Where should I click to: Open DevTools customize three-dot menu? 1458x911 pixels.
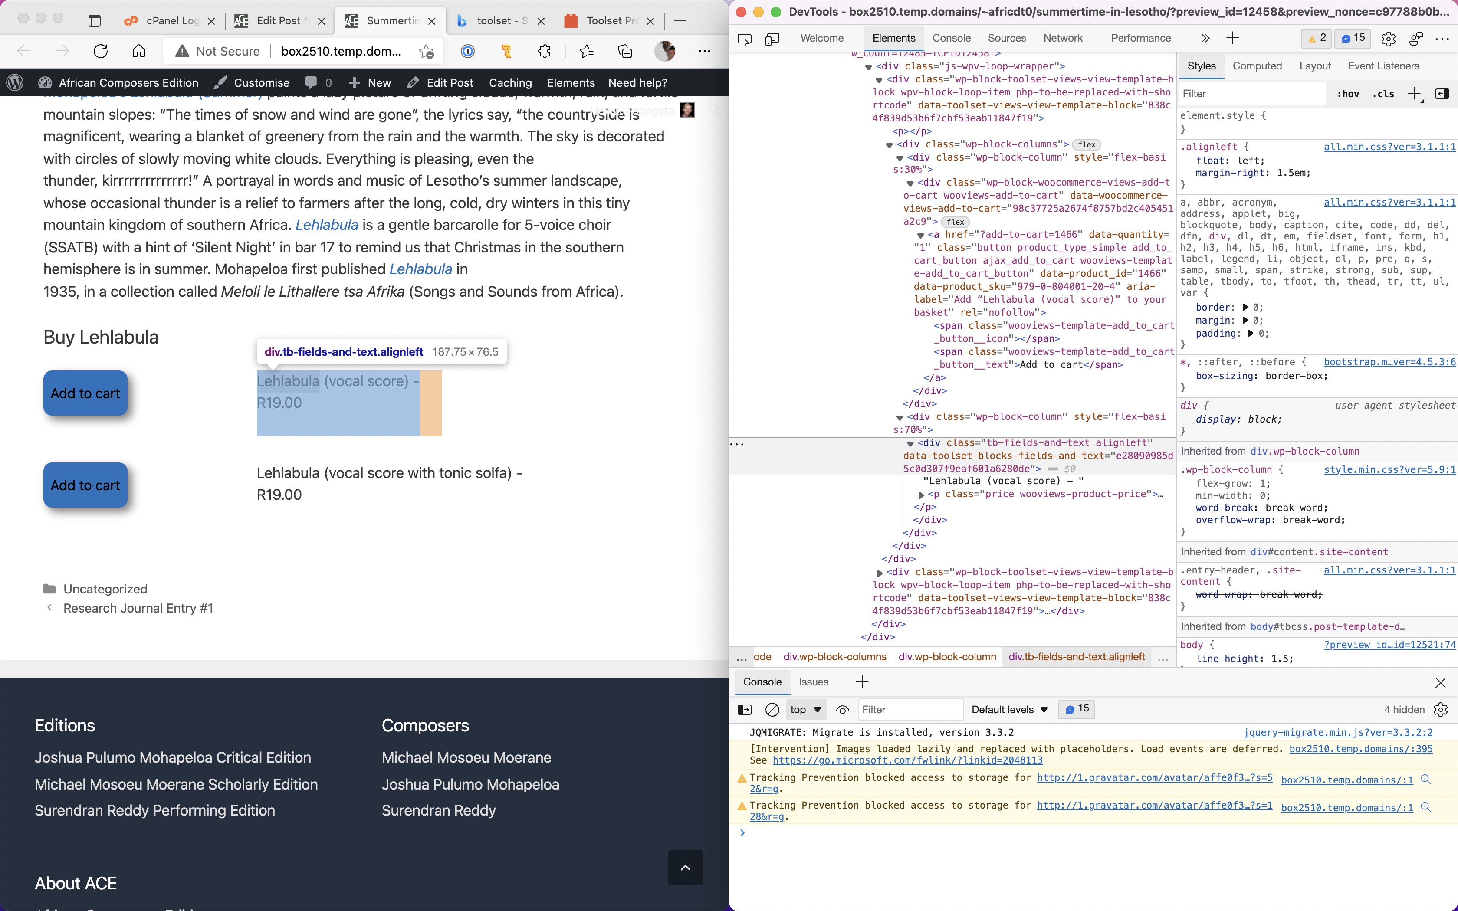pyautogui.click(x=1442, y=39)
